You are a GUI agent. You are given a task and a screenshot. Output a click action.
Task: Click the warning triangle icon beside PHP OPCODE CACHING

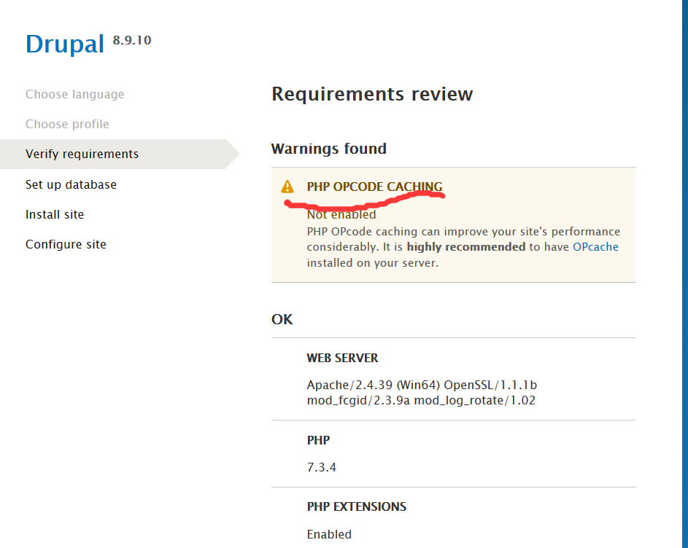coord(287,186)
